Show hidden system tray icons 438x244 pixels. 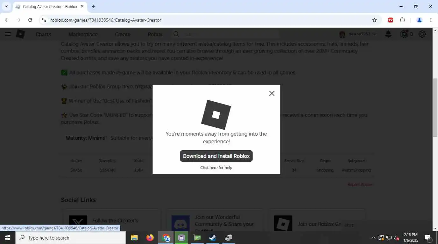(x=373, y=238)
